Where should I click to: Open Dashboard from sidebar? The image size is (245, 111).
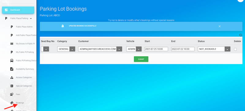point(18,10)
